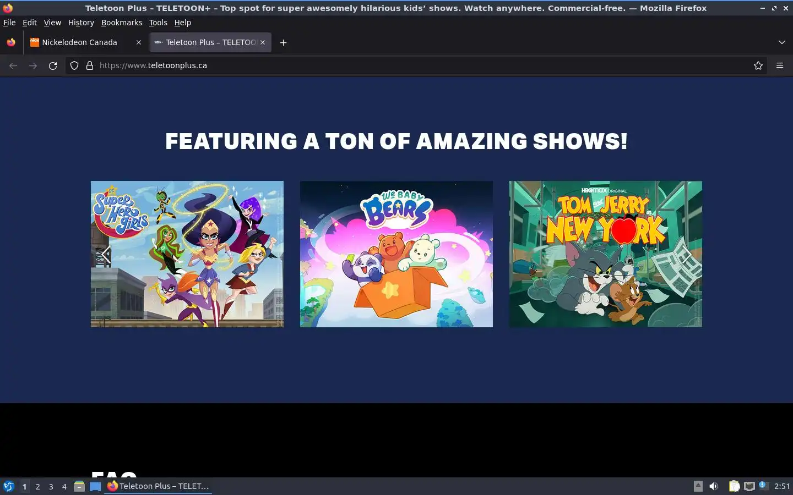The image size is (793, 495).
Task: Click the taskbar clock showing 2:51
Action: (782, 486)
